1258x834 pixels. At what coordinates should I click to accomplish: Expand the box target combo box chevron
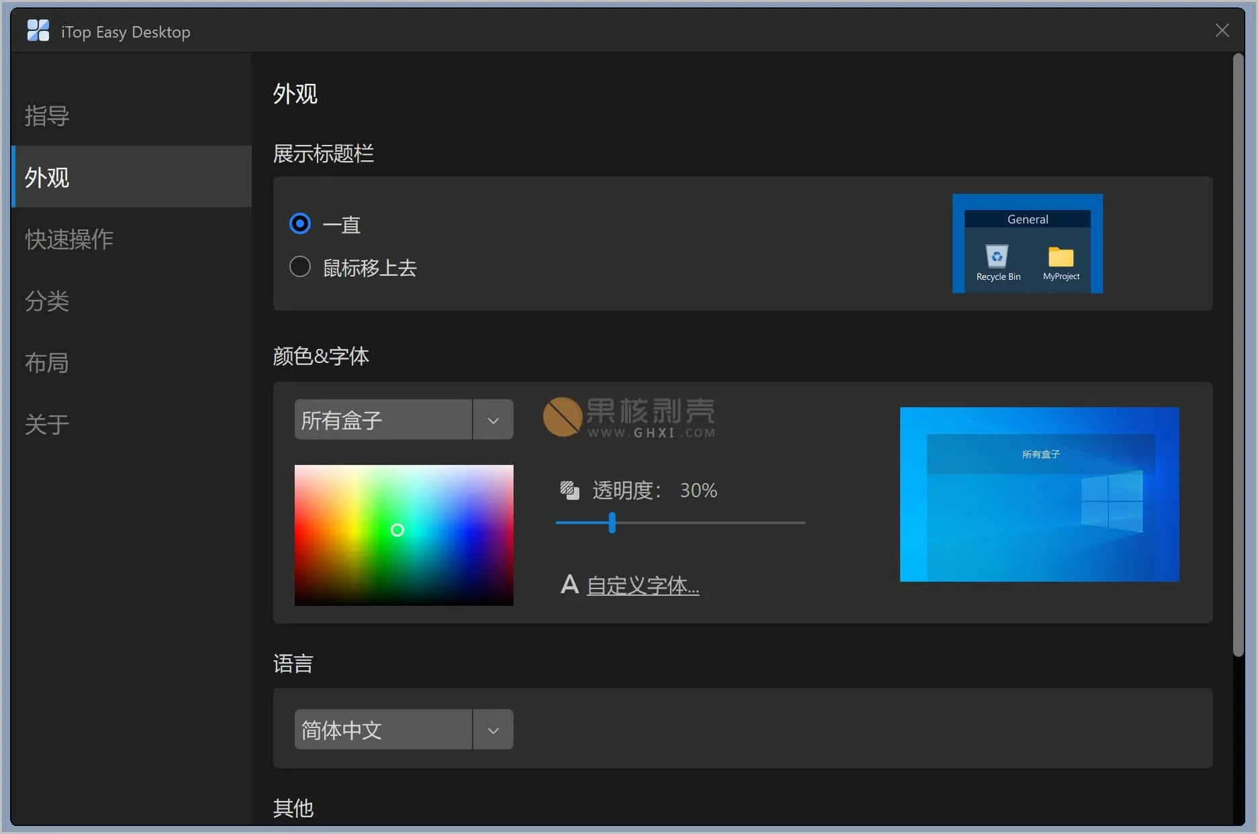[x=493, y=419]
